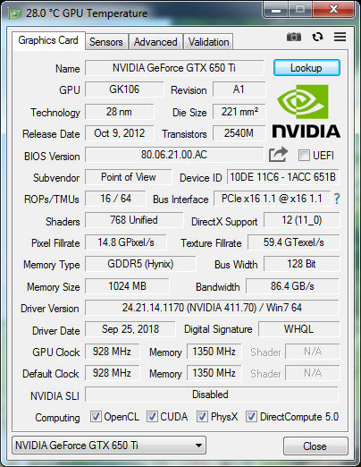Toggle the UEFI checkbox

point(304,156)
